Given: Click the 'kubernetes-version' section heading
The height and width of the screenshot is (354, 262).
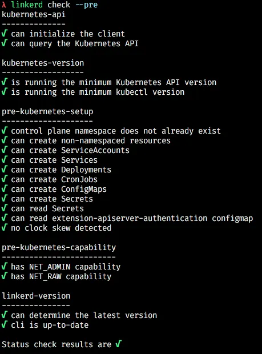Looking at the screenshot, I should tap(43, 63).
